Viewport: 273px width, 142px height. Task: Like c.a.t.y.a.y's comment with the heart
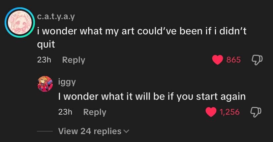coord(218,60)
